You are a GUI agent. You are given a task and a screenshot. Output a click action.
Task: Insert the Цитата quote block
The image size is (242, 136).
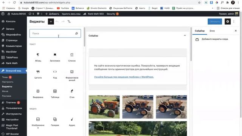point(38,74)
